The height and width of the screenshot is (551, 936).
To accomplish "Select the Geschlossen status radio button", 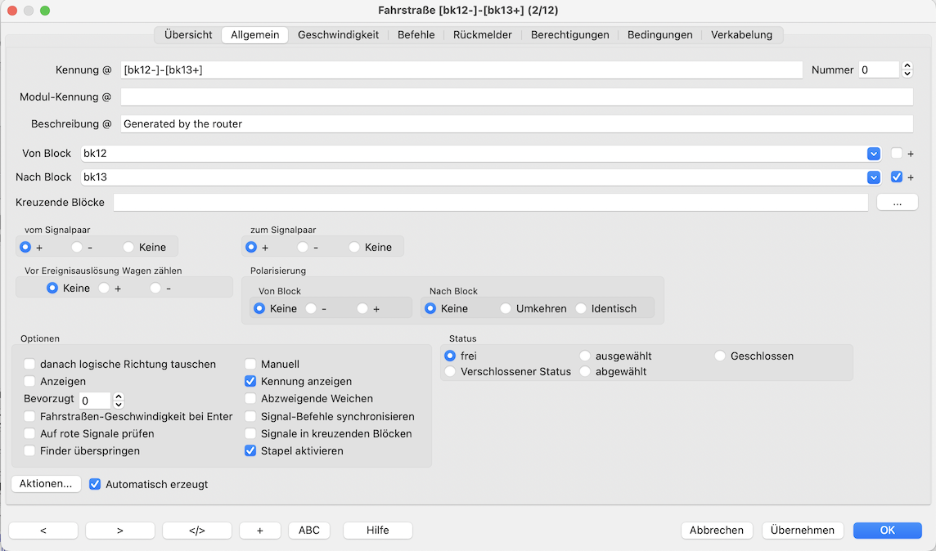I will click(x=721, y=356).
